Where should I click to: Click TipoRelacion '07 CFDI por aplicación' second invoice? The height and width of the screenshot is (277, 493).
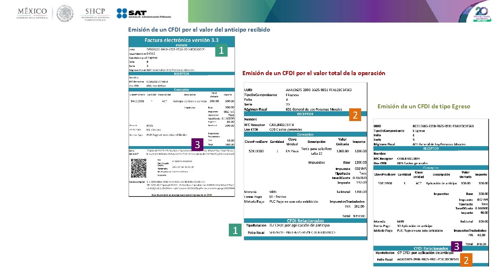pyautogui.click(x=299, y=225)
